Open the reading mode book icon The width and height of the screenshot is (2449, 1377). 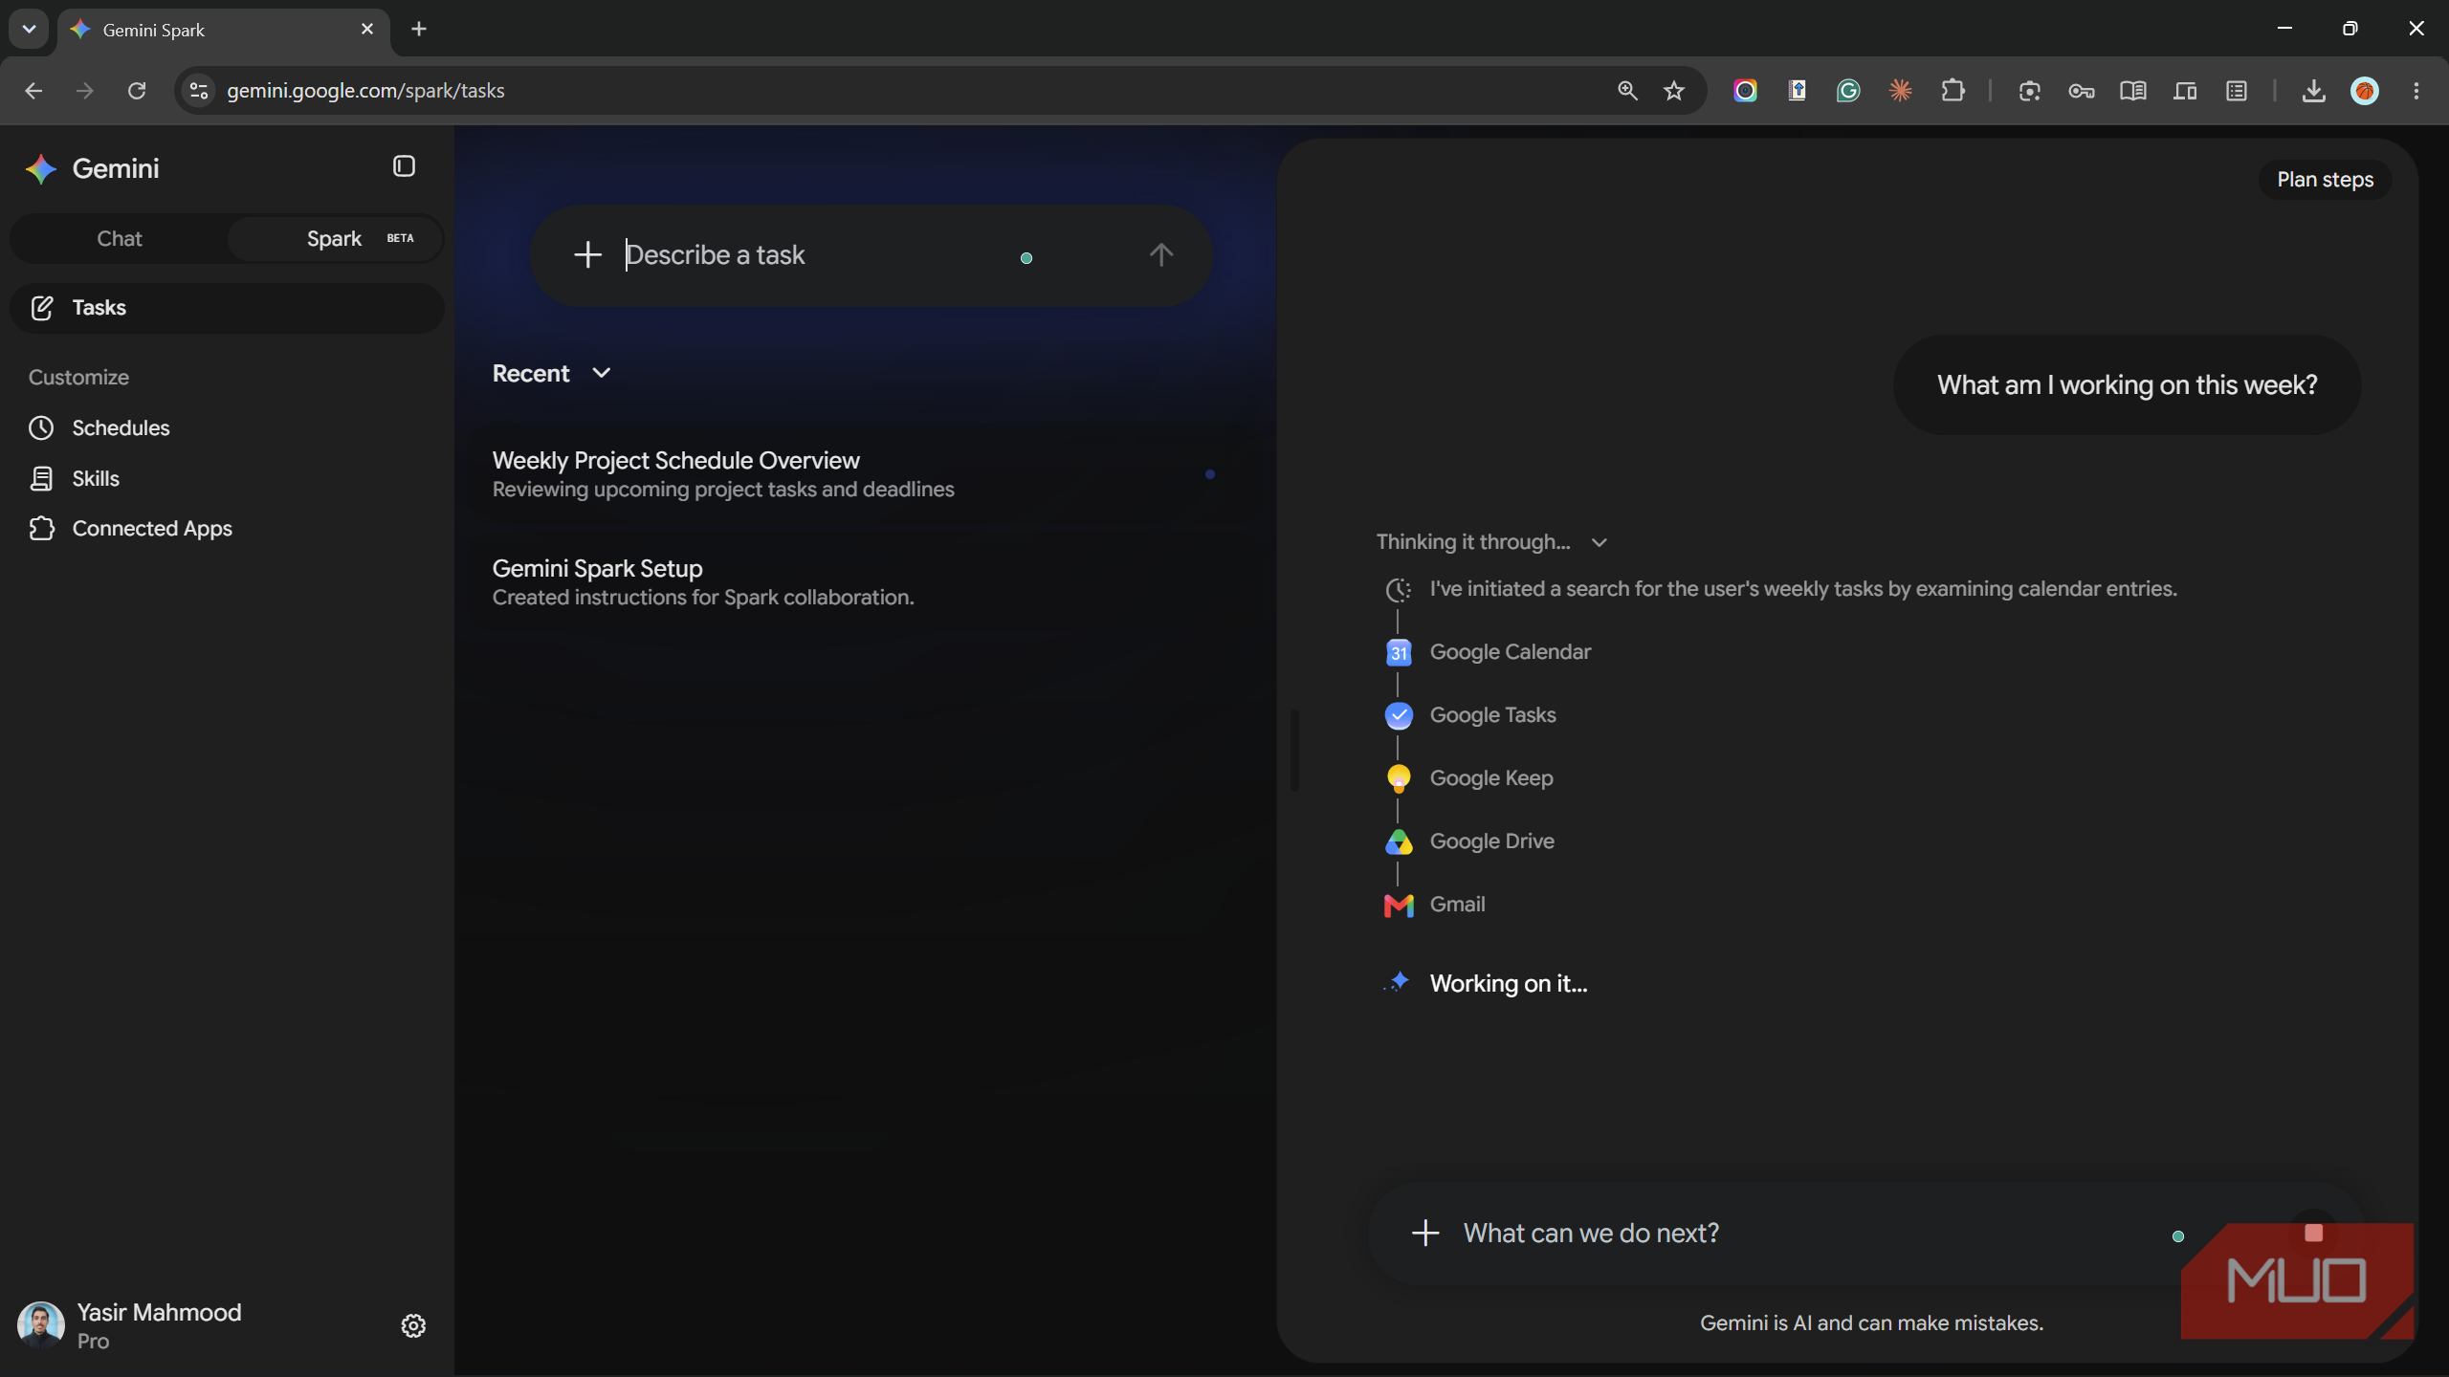[2133, 91]
